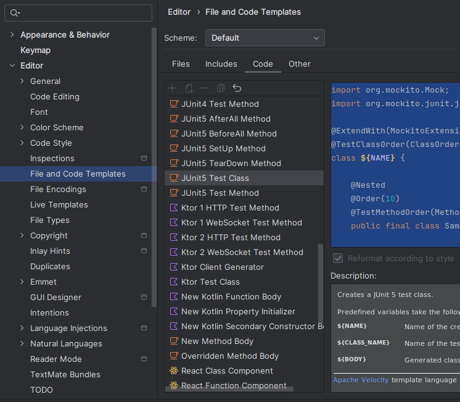Click the React Class Component icon
Image resolution: width=460 pixels, height=402 pixels.
point(174,371)
